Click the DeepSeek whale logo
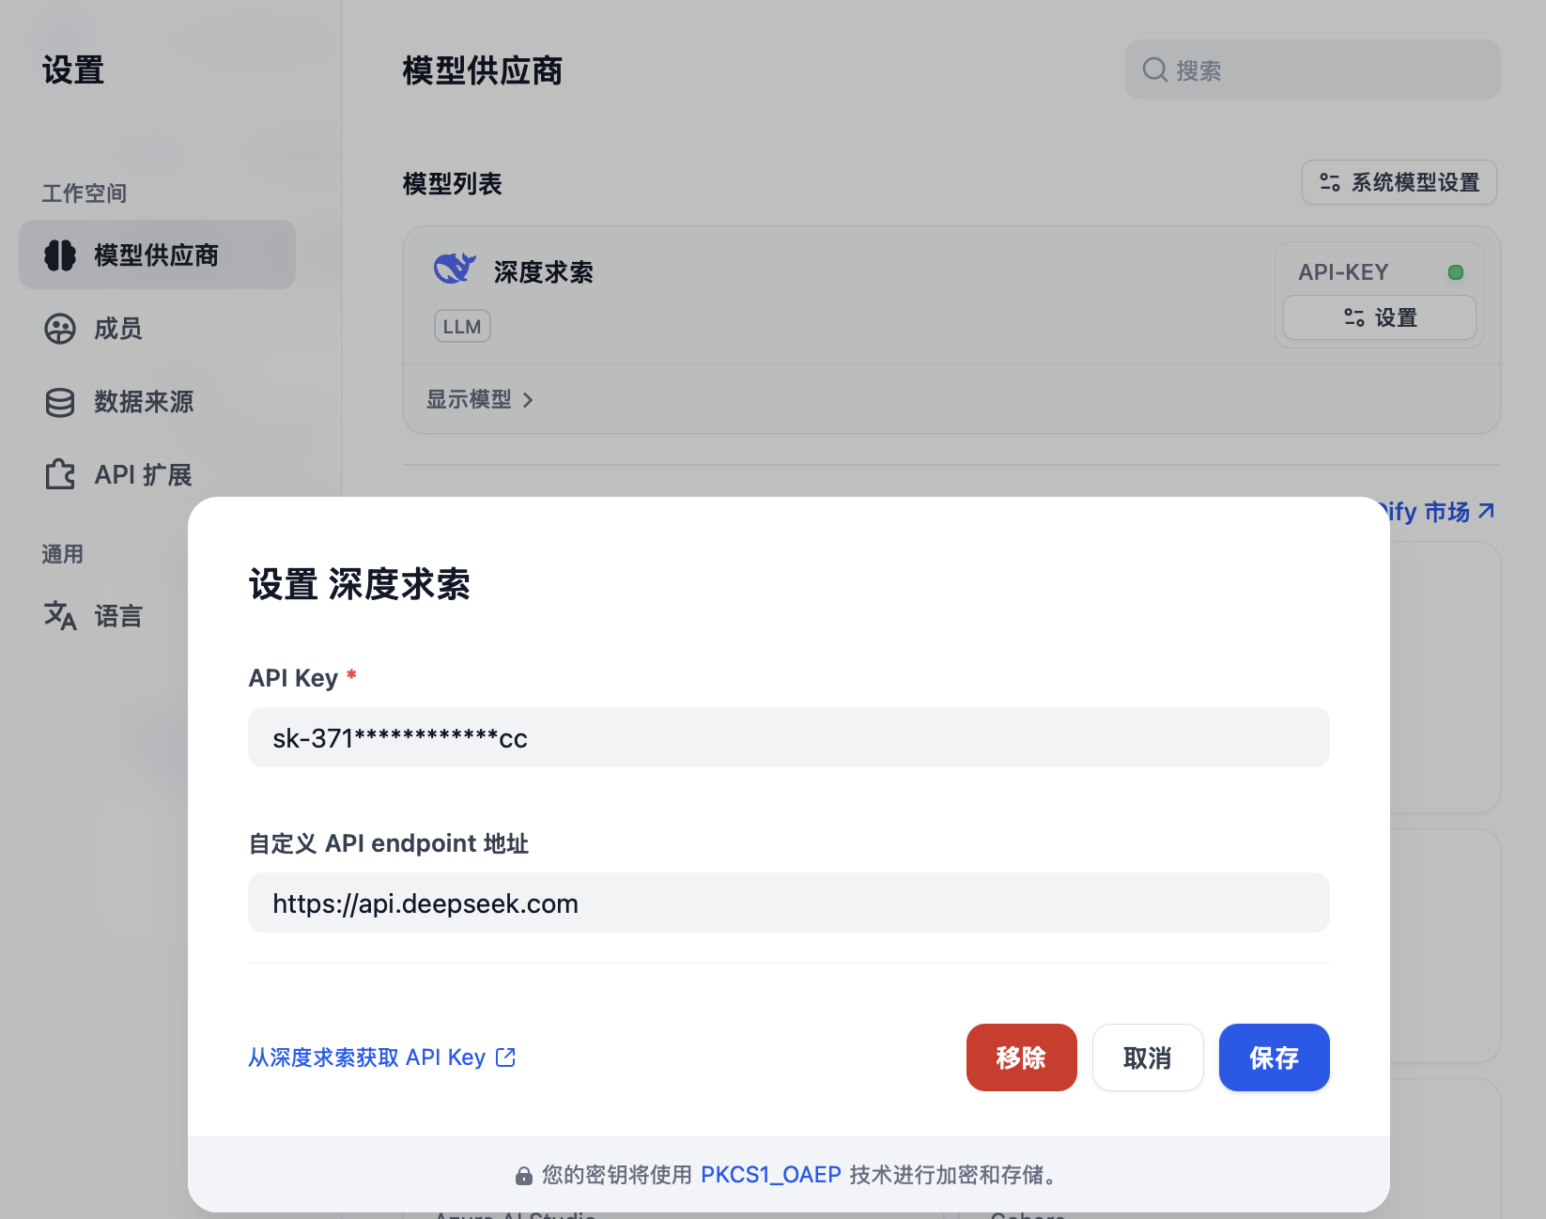This screenshot has height=1219, width=1546. point(455,269)
